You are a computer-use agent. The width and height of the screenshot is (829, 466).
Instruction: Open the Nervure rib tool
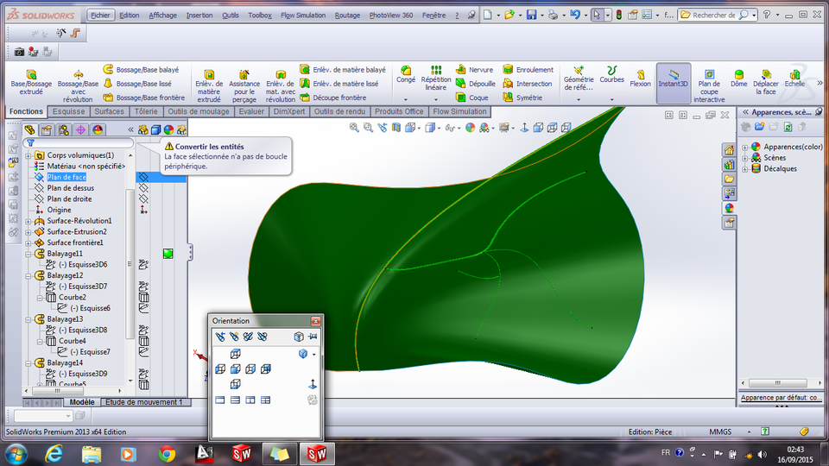click(x=475, y=70)
